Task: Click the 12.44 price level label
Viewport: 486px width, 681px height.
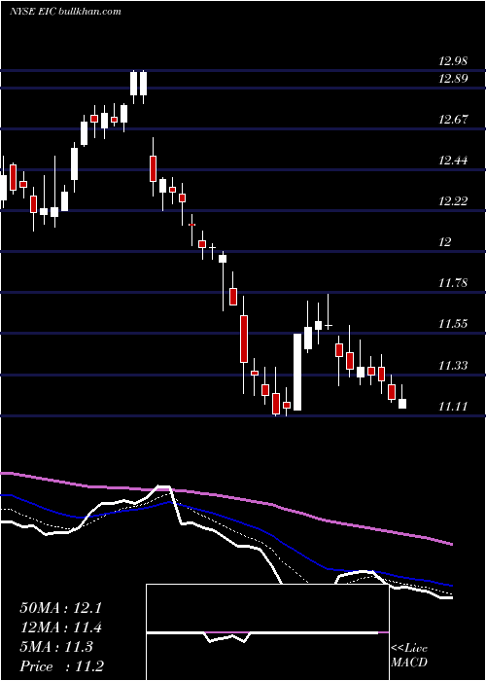Action: click(x=453, y=161)
